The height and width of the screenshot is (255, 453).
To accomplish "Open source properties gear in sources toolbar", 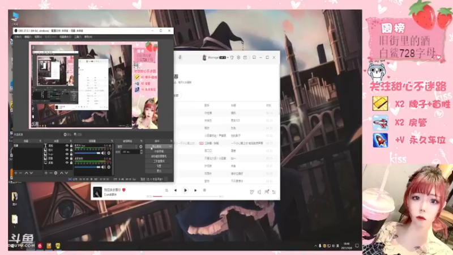I will (55, 173).
